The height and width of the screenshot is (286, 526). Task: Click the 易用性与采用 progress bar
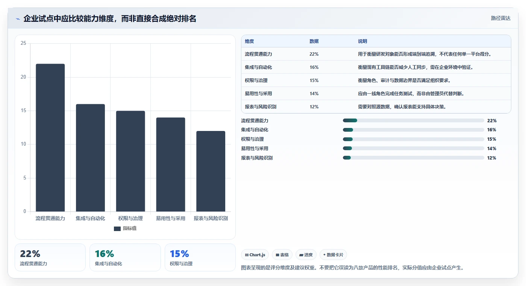(413, 148)
